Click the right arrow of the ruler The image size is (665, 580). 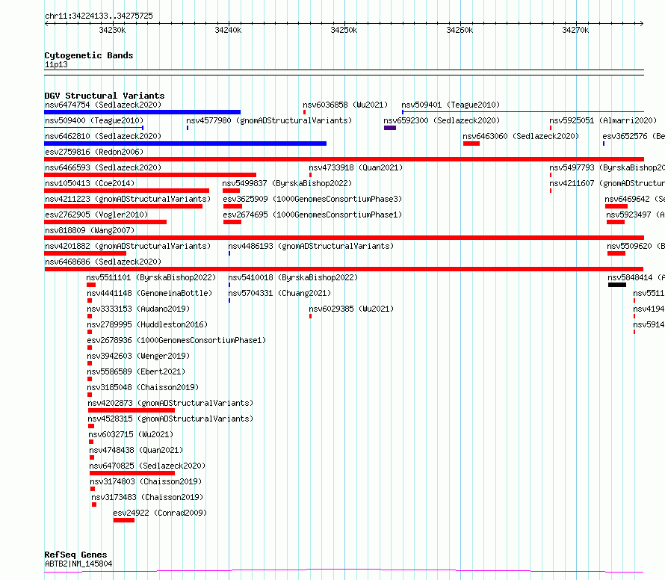[x=641, y=24]
